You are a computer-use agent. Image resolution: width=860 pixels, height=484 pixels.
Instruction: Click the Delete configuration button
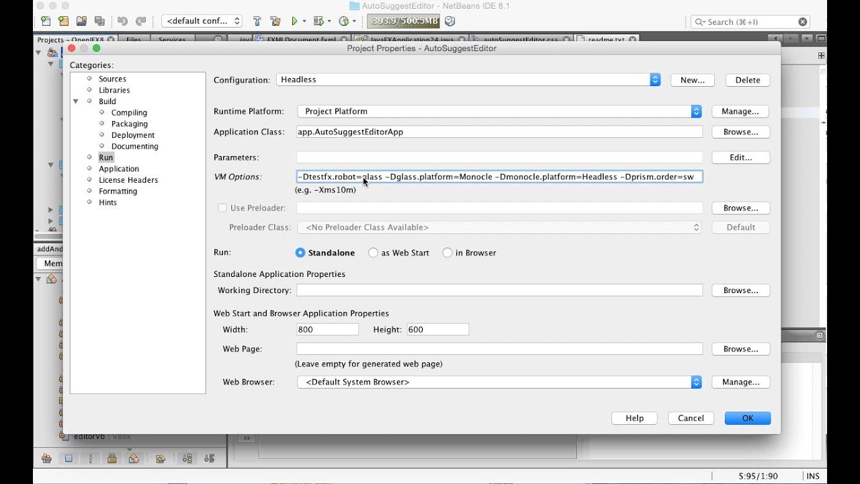coord(748,80)
